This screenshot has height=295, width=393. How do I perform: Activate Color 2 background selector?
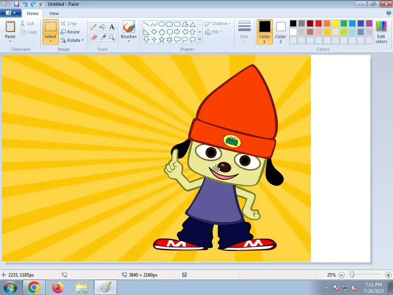tap(281, 32)
